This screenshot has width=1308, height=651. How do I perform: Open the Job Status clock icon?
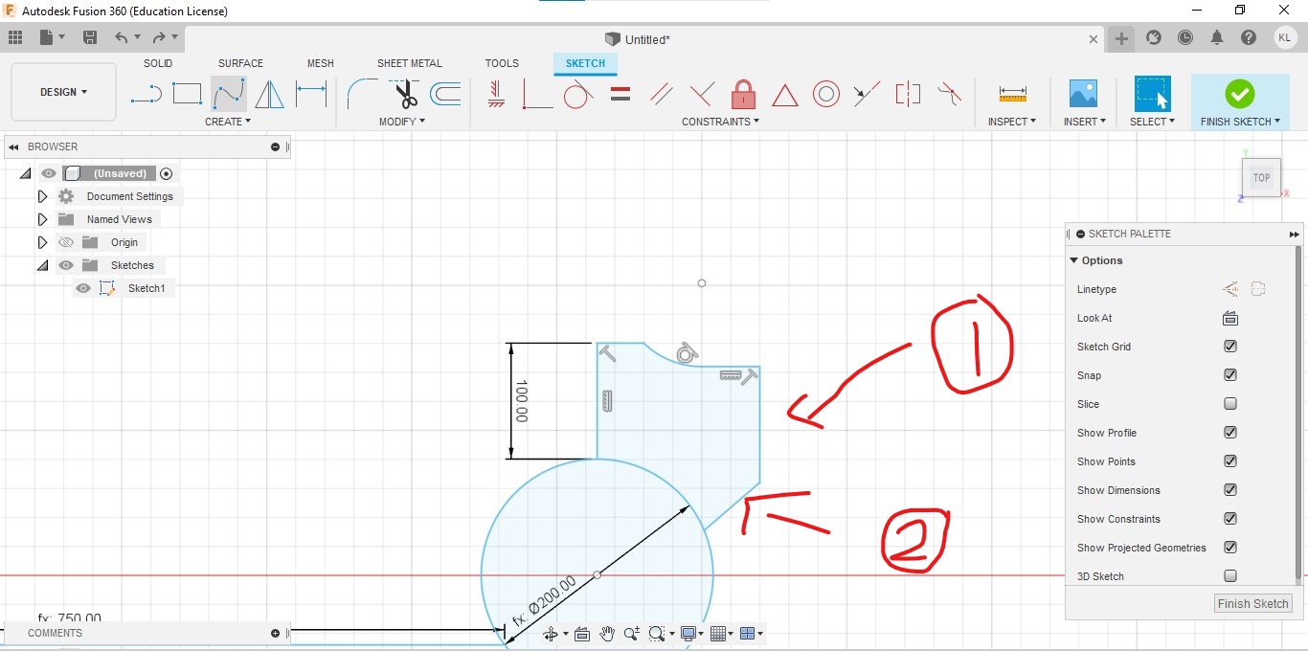[1185, 37]
